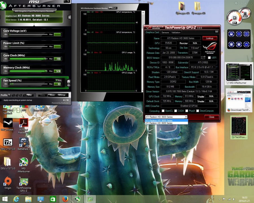
Task: Switch to the Sensors tab
Action: click(x=165, y=32)
